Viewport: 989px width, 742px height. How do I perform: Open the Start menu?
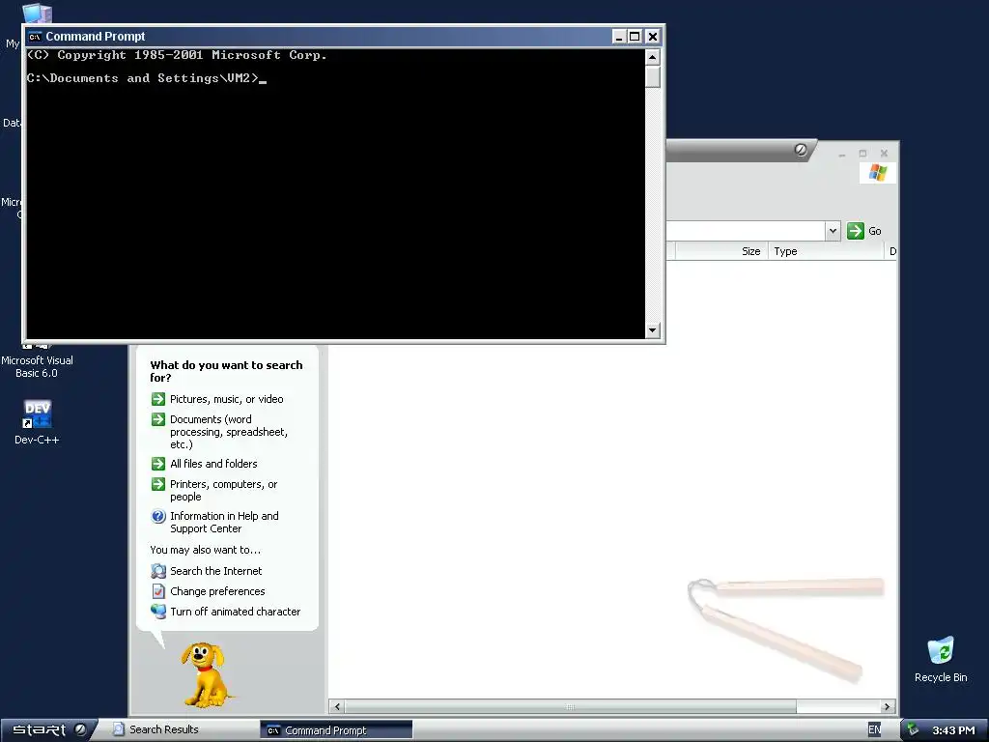point(49,730)
